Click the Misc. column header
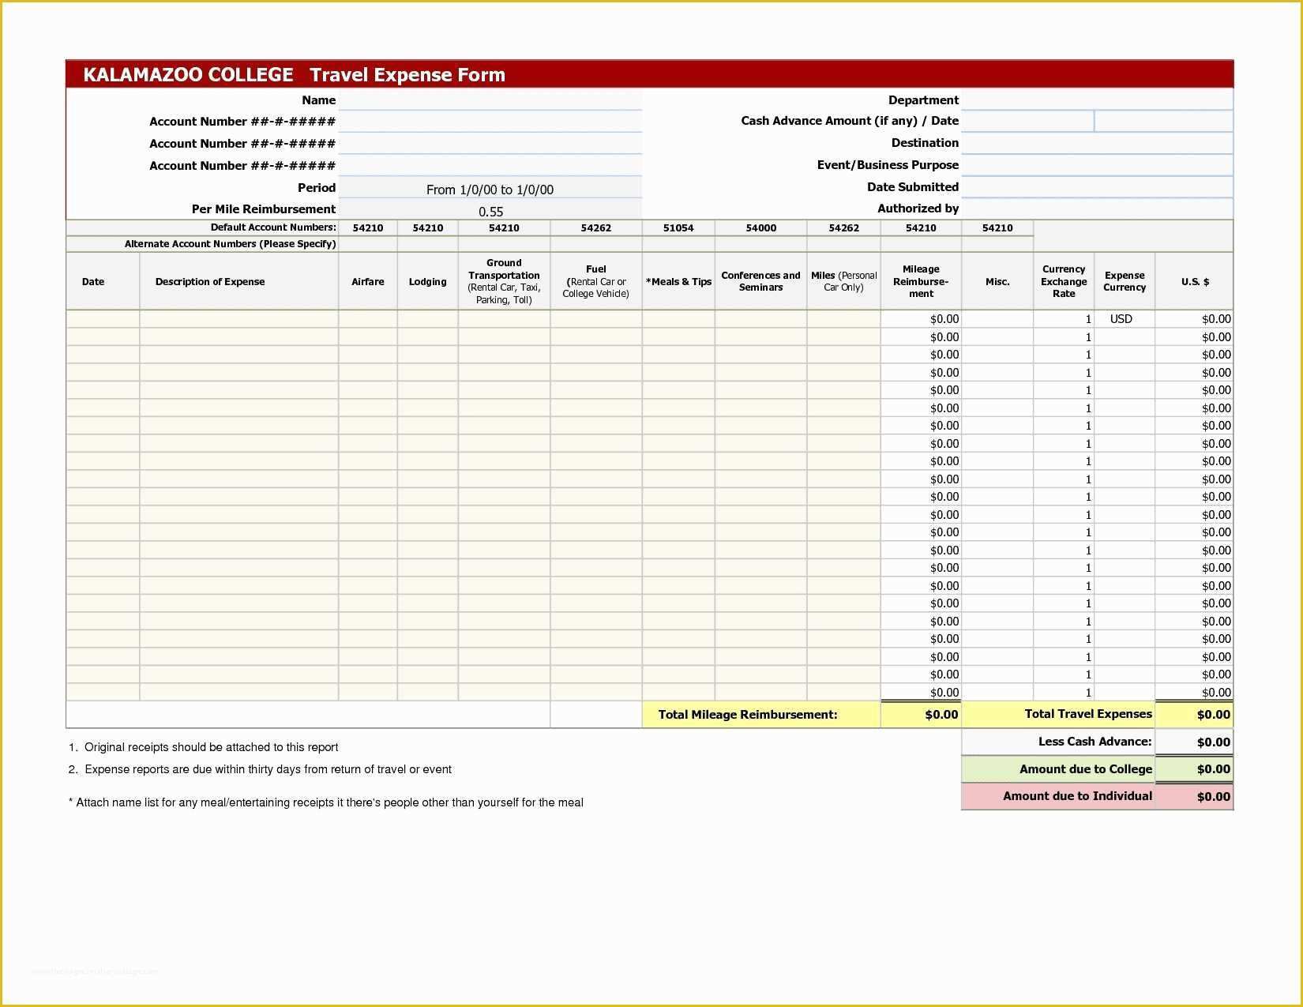 click(997, 281)
